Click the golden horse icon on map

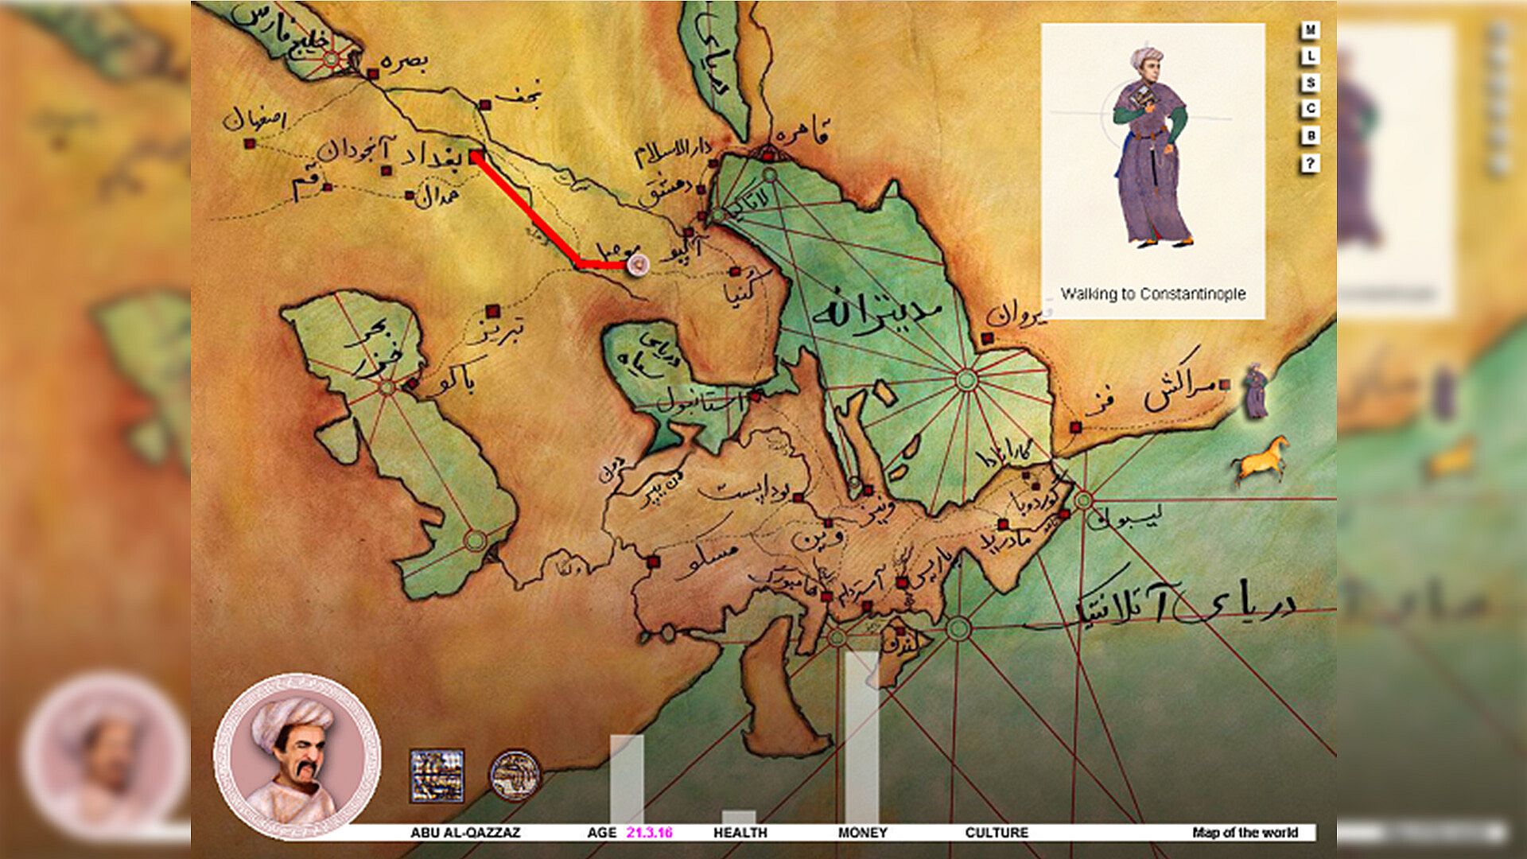click(x=1260, y=460)
